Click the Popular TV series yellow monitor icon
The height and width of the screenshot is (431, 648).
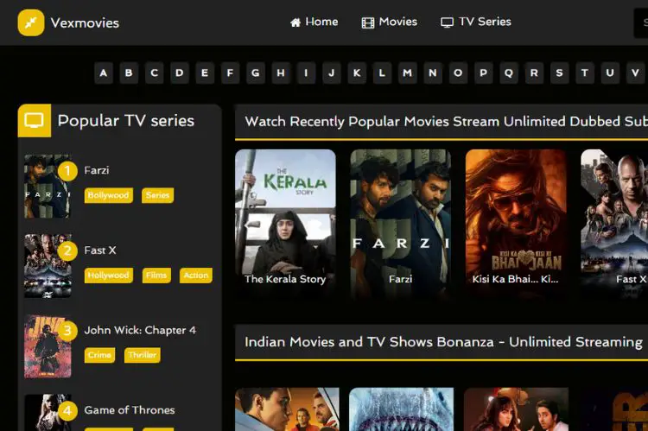click(x=35, y=121)
